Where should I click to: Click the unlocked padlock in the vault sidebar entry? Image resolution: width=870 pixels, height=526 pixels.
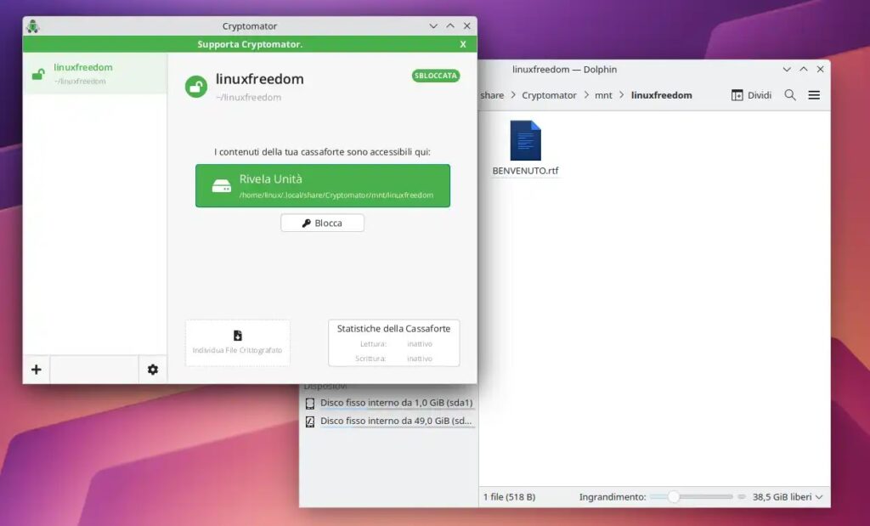(x=37, y=74)
